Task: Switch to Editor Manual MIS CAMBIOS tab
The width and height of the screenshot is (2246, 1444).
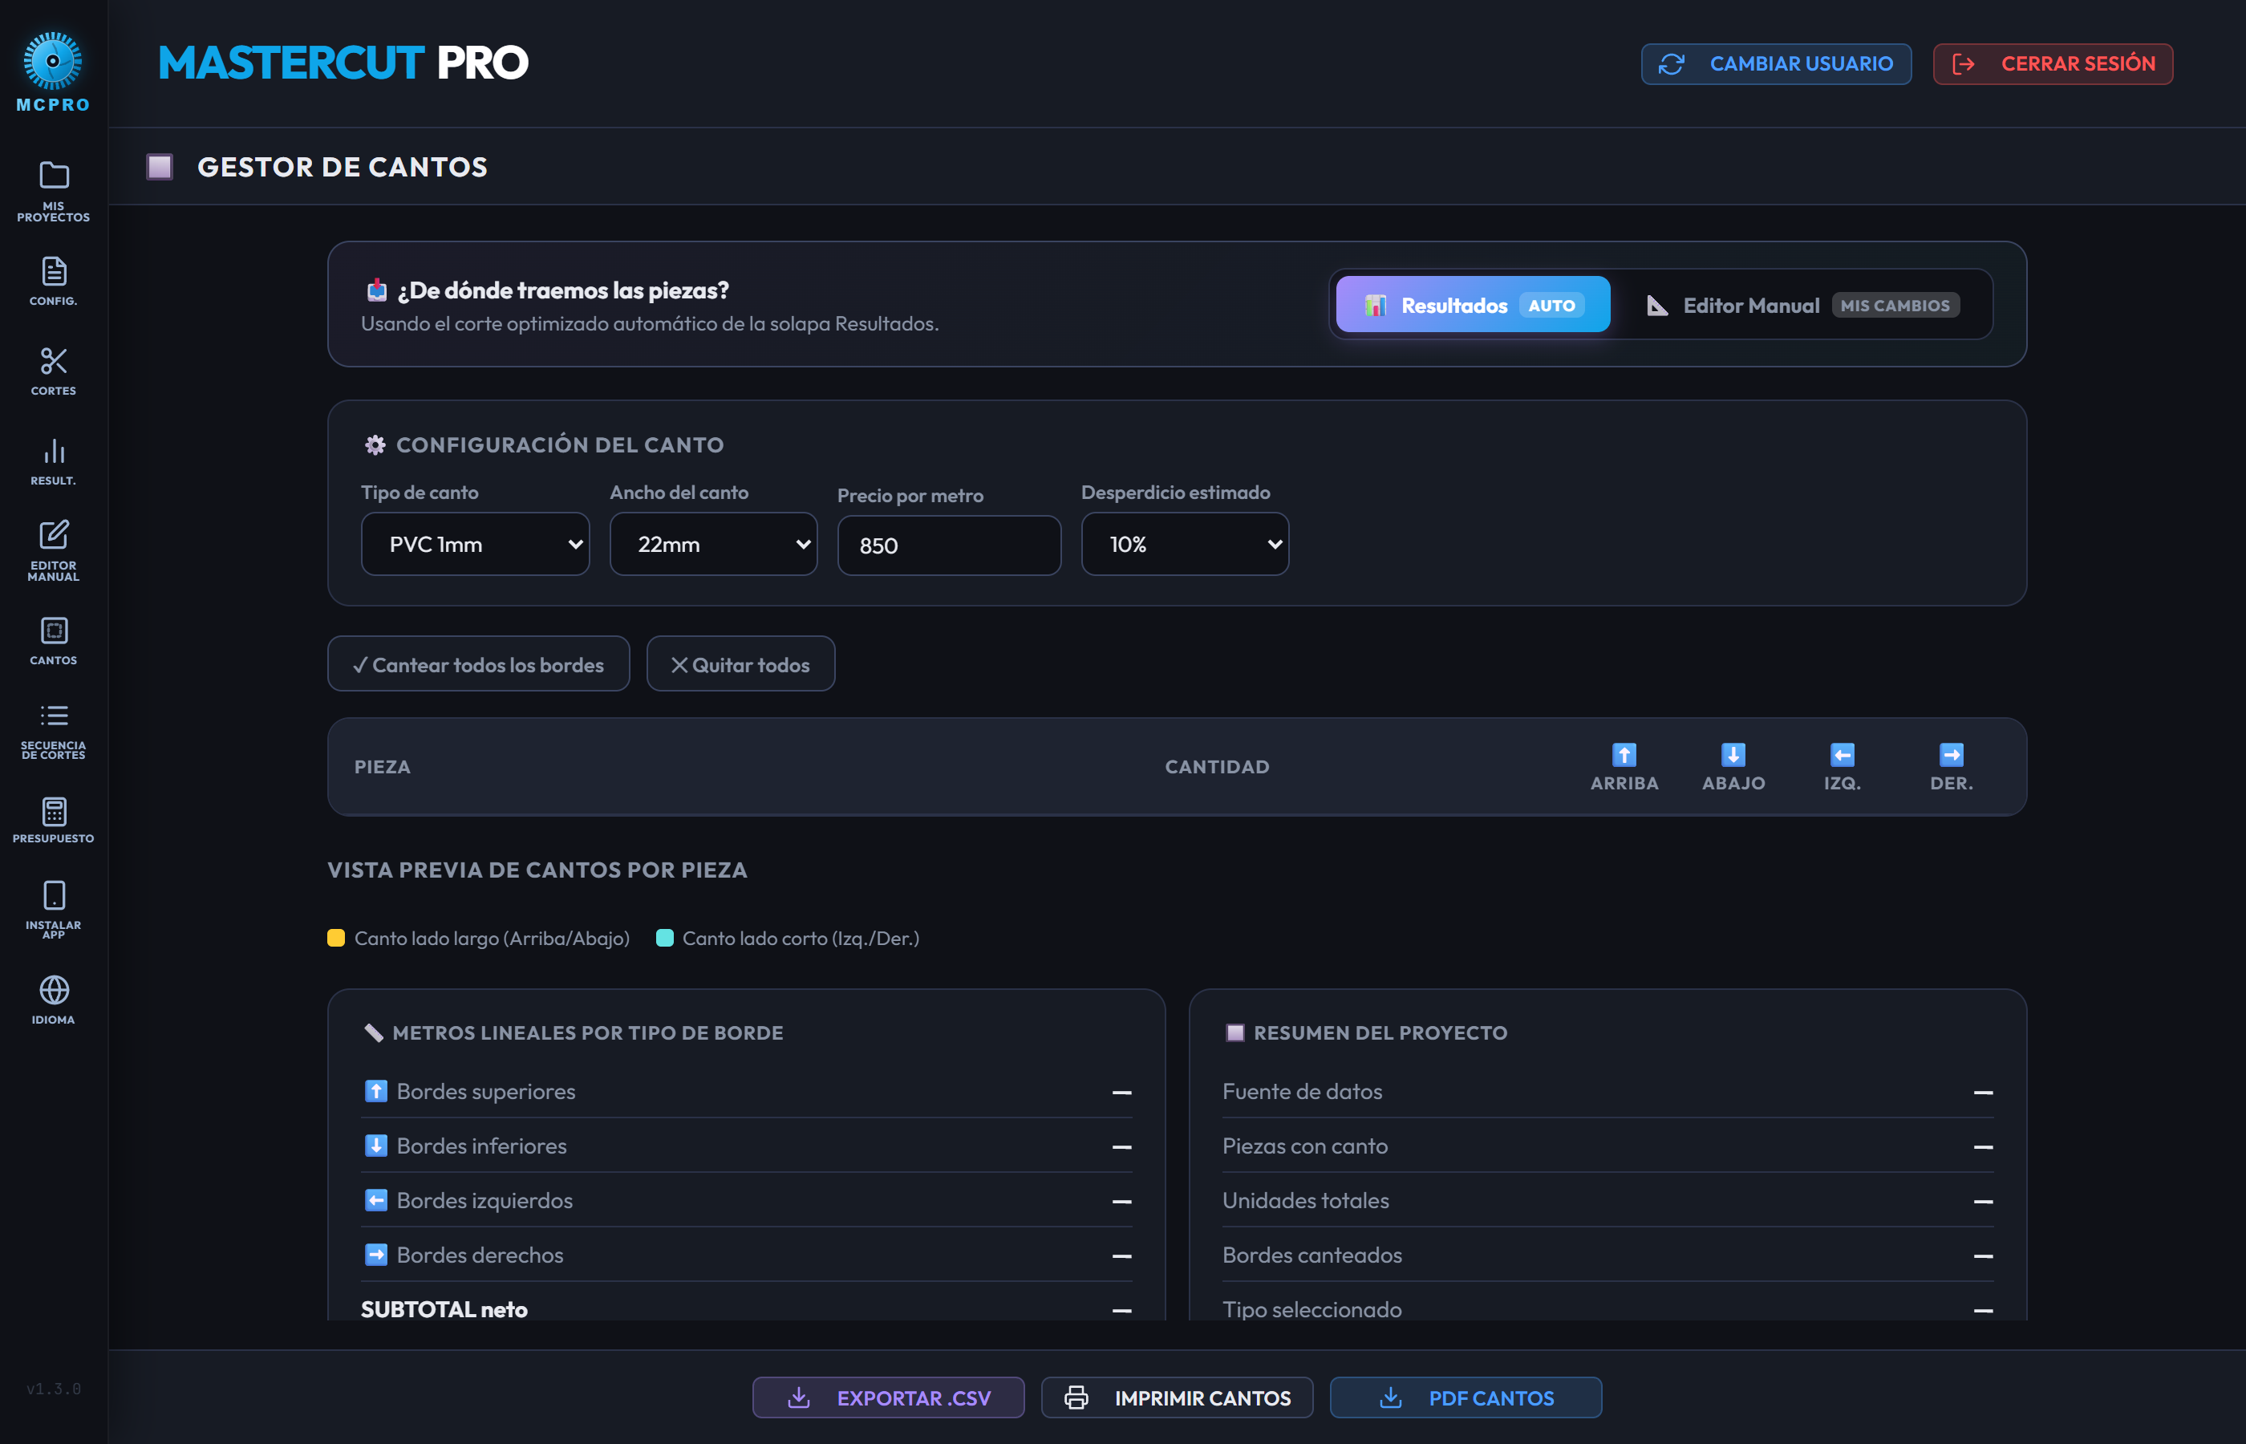Action: point(1802,305)
